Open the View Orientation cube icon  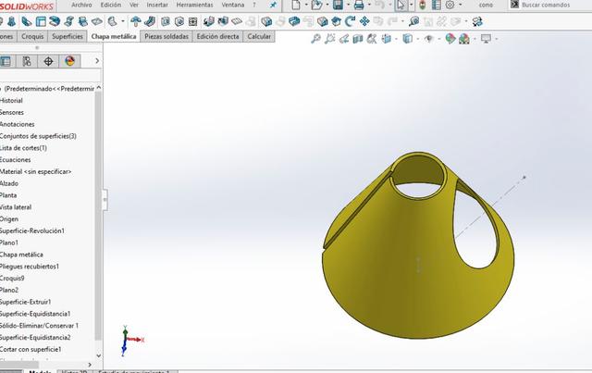pos(386,39)
